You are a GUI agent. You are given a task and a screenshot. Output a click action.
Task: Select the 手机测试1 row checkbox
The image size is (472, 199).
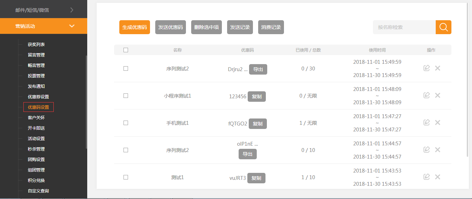(x=126, y=123)
